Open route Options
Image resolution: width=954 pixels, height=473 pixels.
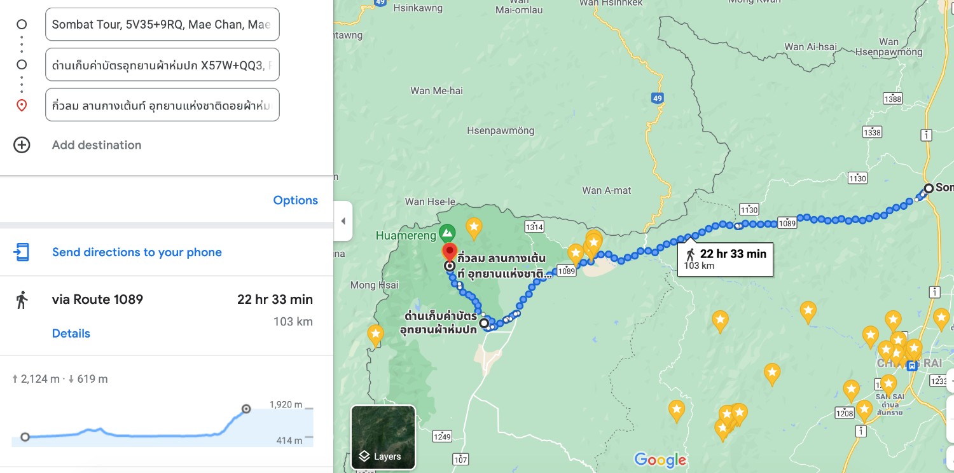[x=295, y=200]
